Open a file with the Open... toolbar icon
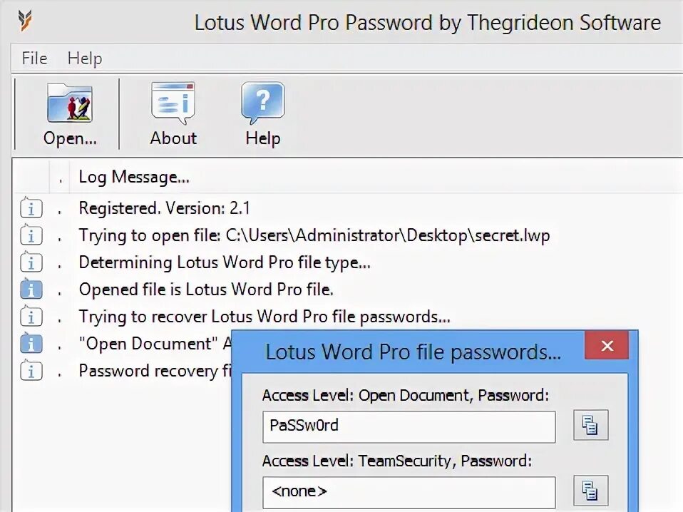This screenshot has height=512, width=683. [70, 114]
